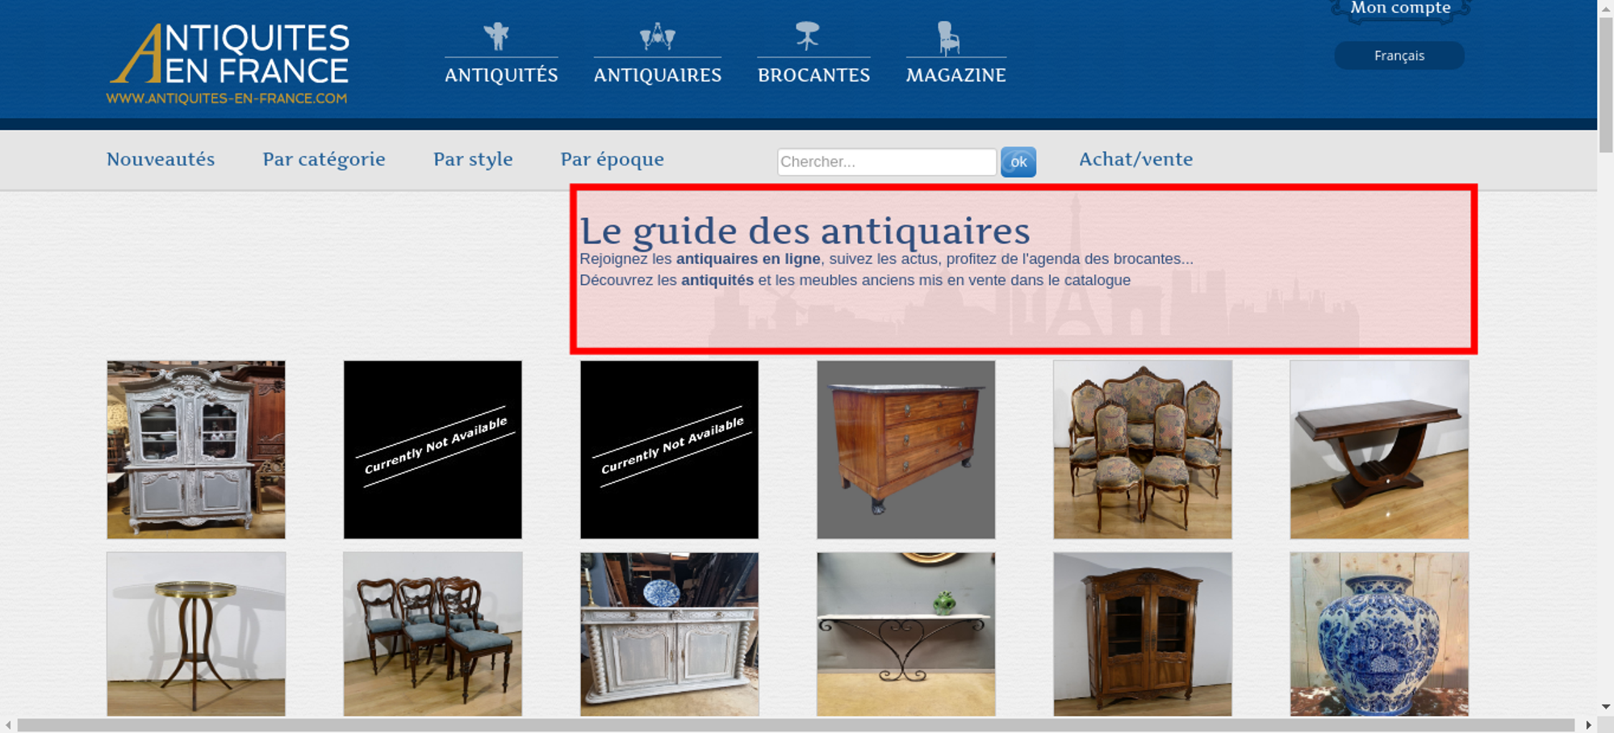
Task: Click the cherub icon above Antiquités
Action: [496, 36]
